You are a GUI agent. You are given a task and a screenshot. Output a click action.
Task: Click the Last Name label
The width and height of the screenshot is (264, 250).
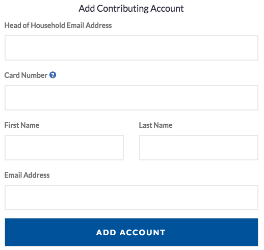click(156, 125)
